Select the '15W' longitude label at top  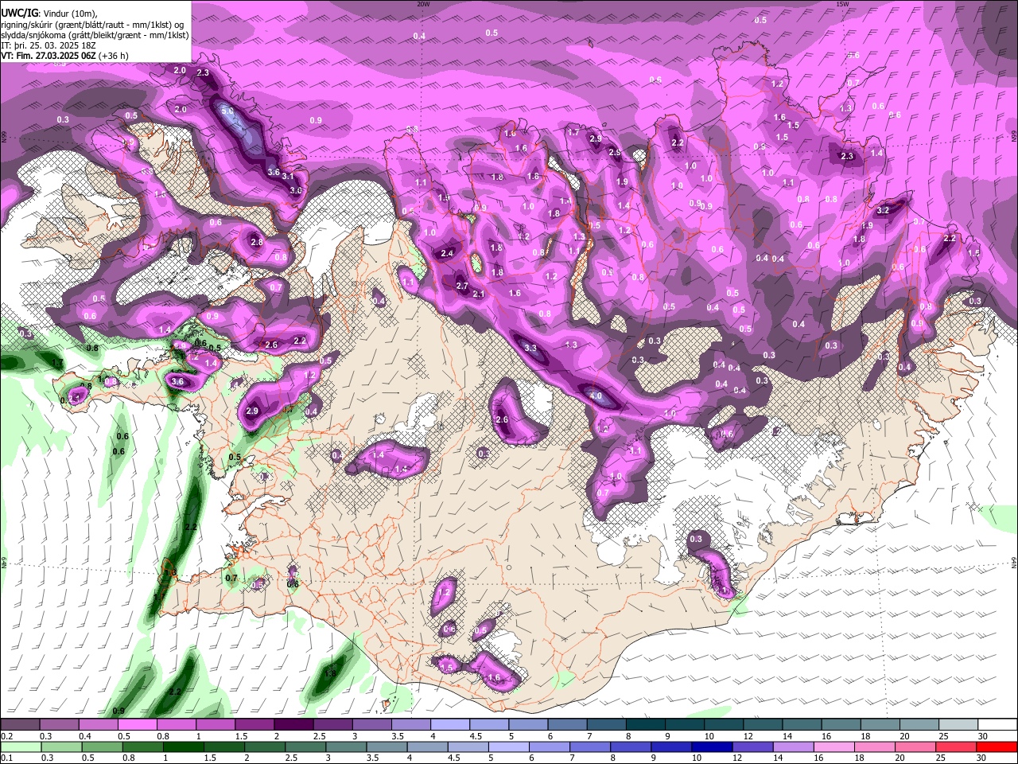[843, 4]
